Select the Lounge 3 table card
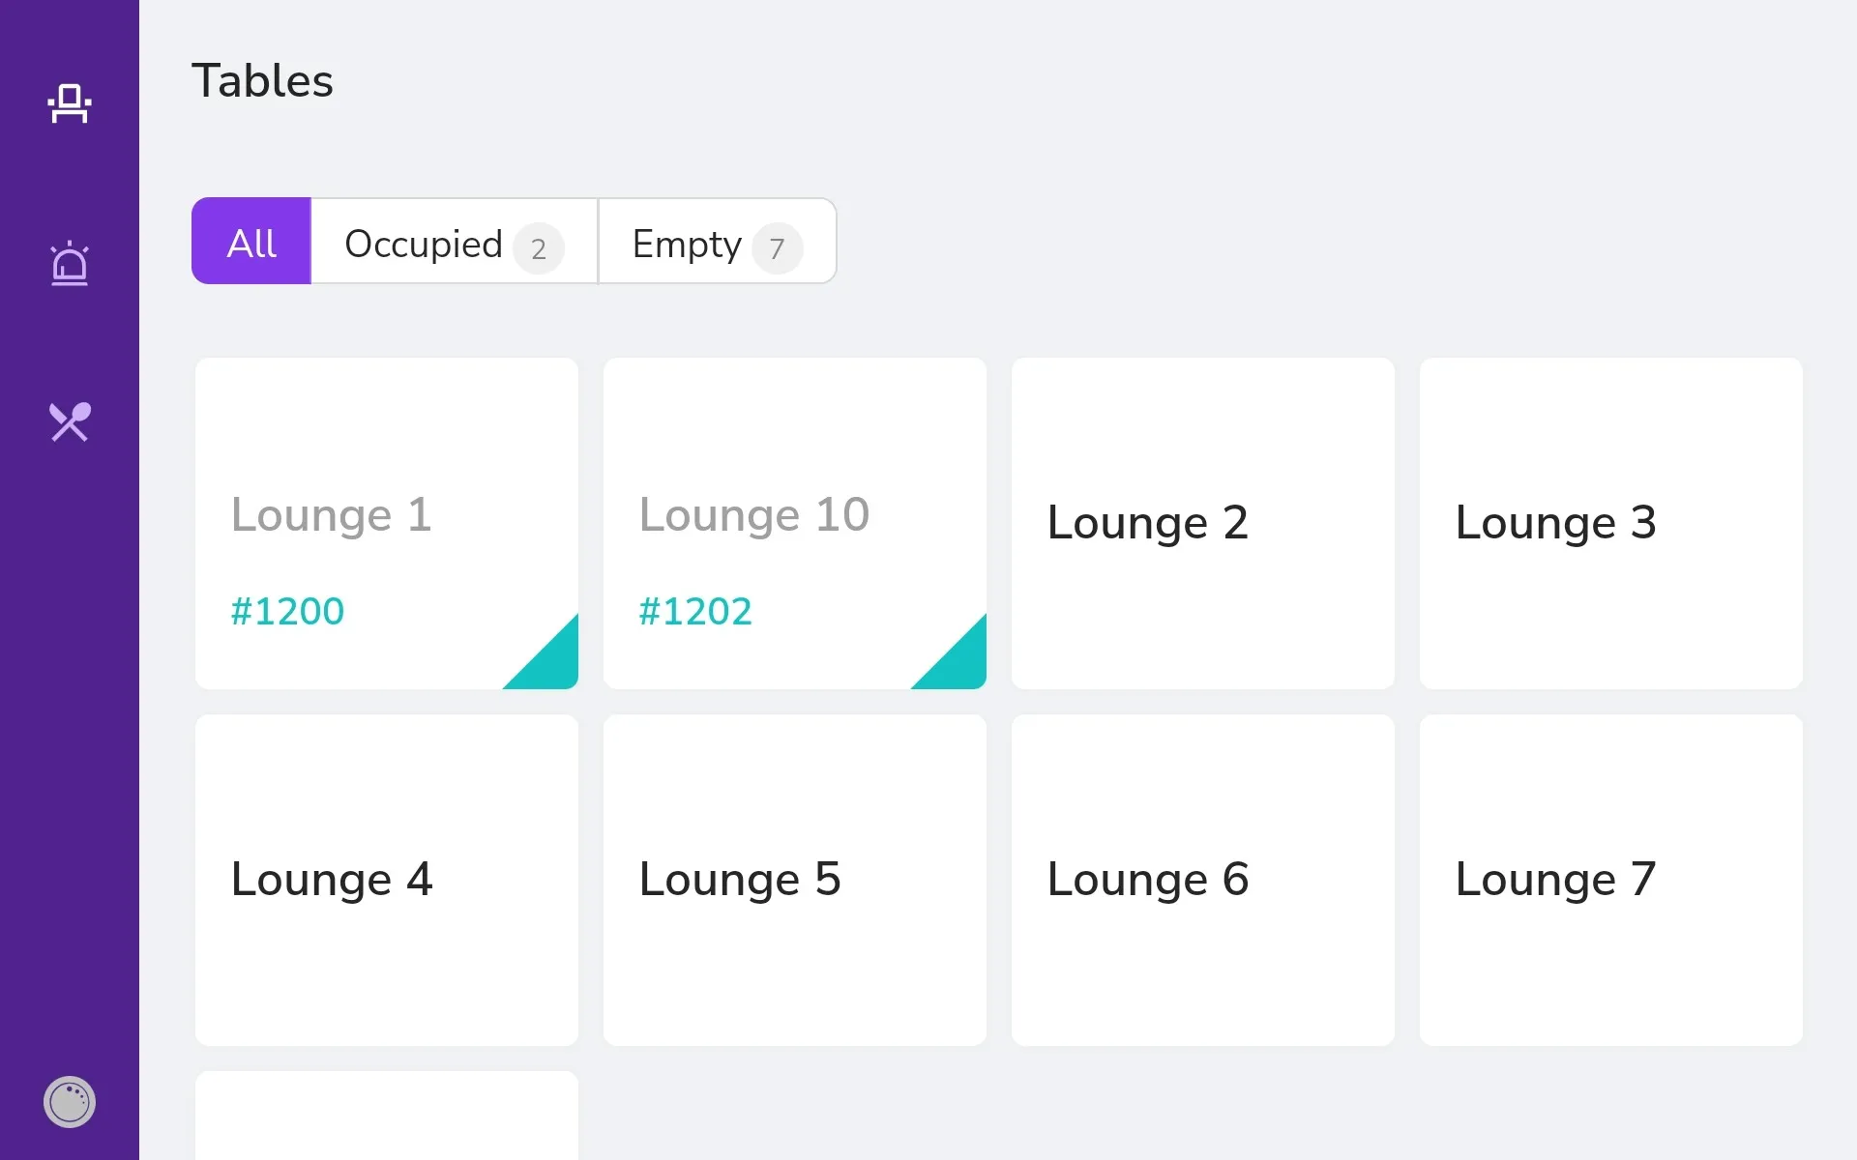Screen dimensions: 1857x1160 (x=1611, y=523)
